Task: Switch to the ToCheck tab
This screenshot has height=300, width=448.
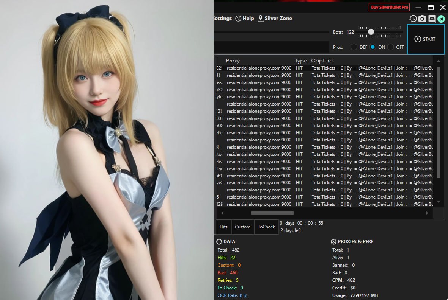Action: 266,227
